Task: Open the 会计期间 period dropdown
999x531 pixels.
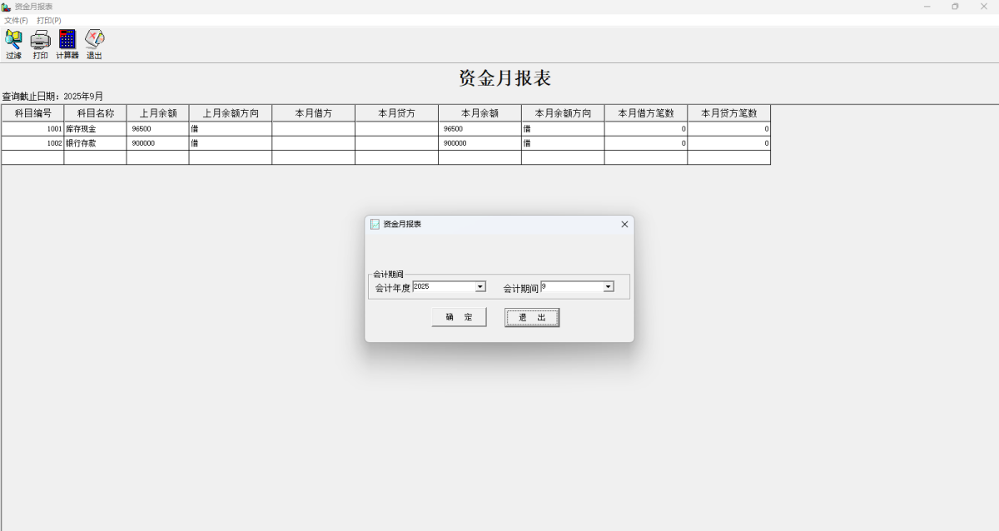Action: [x=608, y=286]
